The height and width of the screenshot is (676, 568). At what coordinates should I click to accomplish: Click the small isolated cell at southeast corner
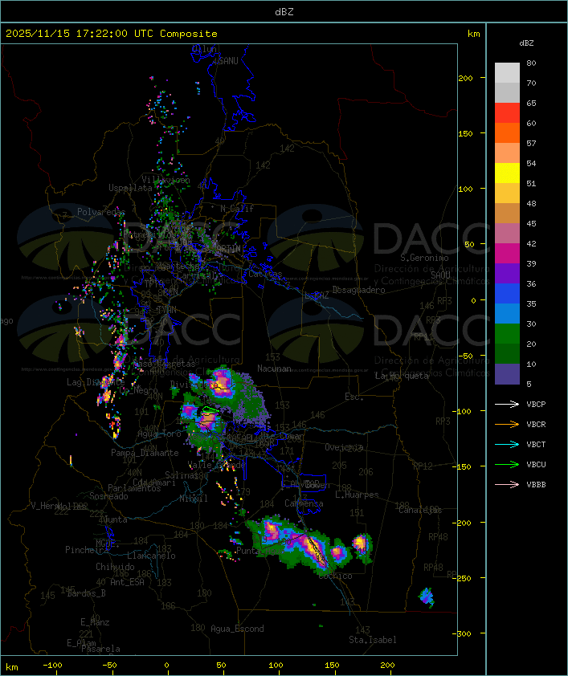pos(427,597)
